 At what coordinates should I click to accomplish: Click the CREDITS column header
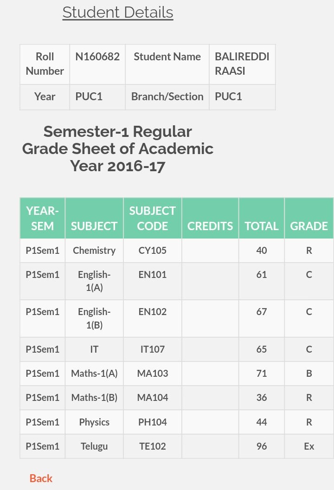pos(210,218)
